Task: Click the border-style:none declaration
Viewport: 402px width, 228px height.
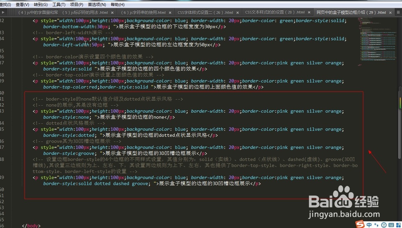Action: (66, 117)
